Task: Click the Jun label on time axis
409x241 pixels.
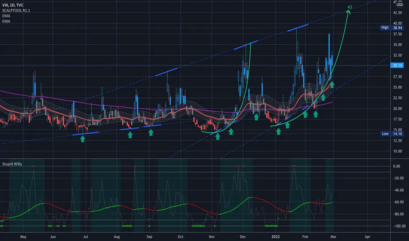Action: pyautogui.click(x=53, y=237)
